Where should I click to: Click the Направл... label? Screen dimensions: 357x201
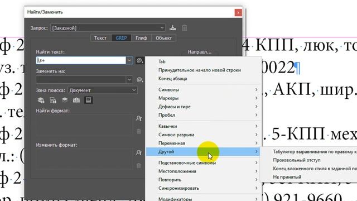pos(200,52)
